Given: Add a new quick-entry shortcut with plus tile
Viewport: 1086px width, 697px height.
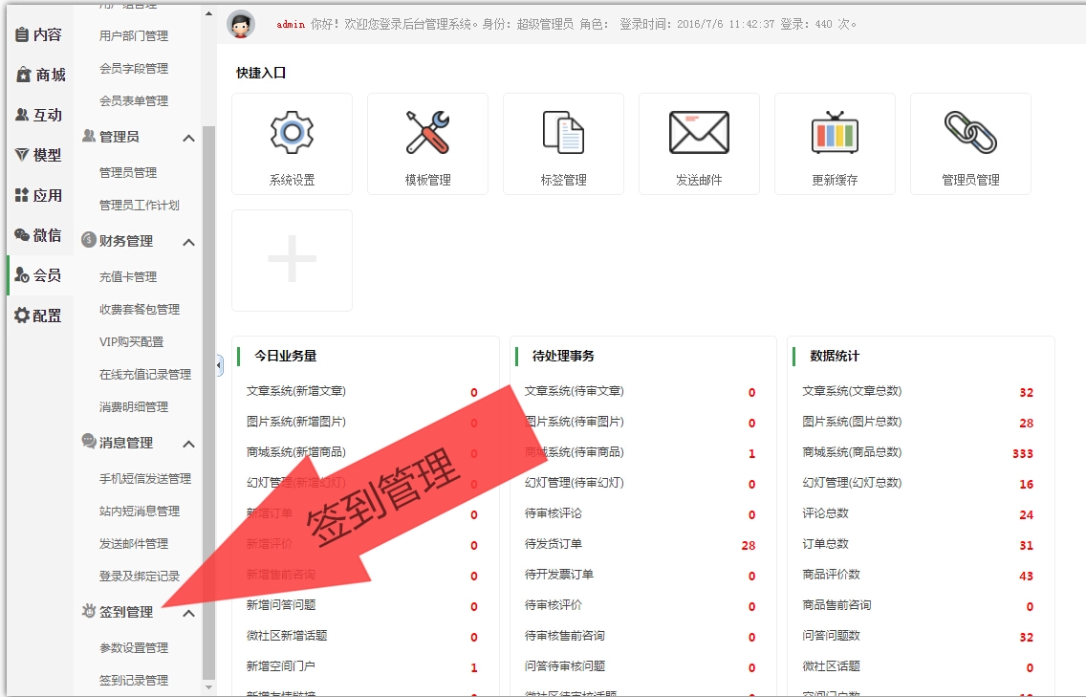Looking at the screenshot, I should [x=292, y=260].
